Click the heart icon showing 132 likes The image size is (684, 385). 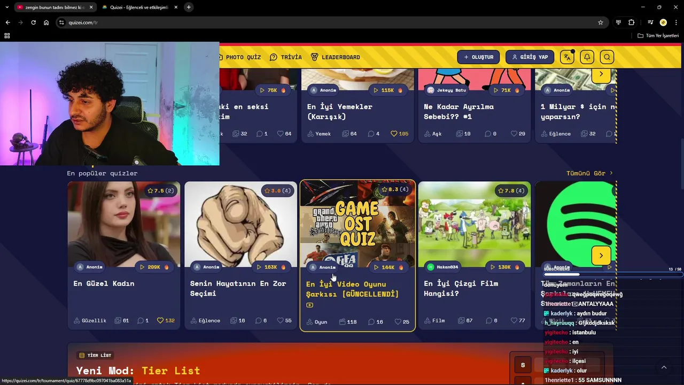coord(160,321)
